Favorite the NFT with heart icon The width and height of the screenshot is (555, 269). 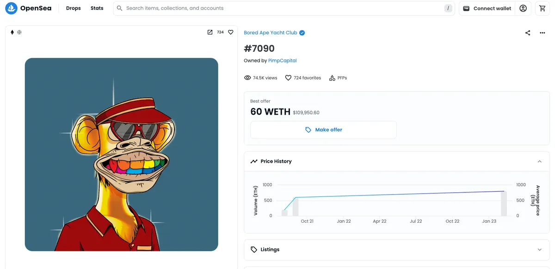(x=231, y=32)
